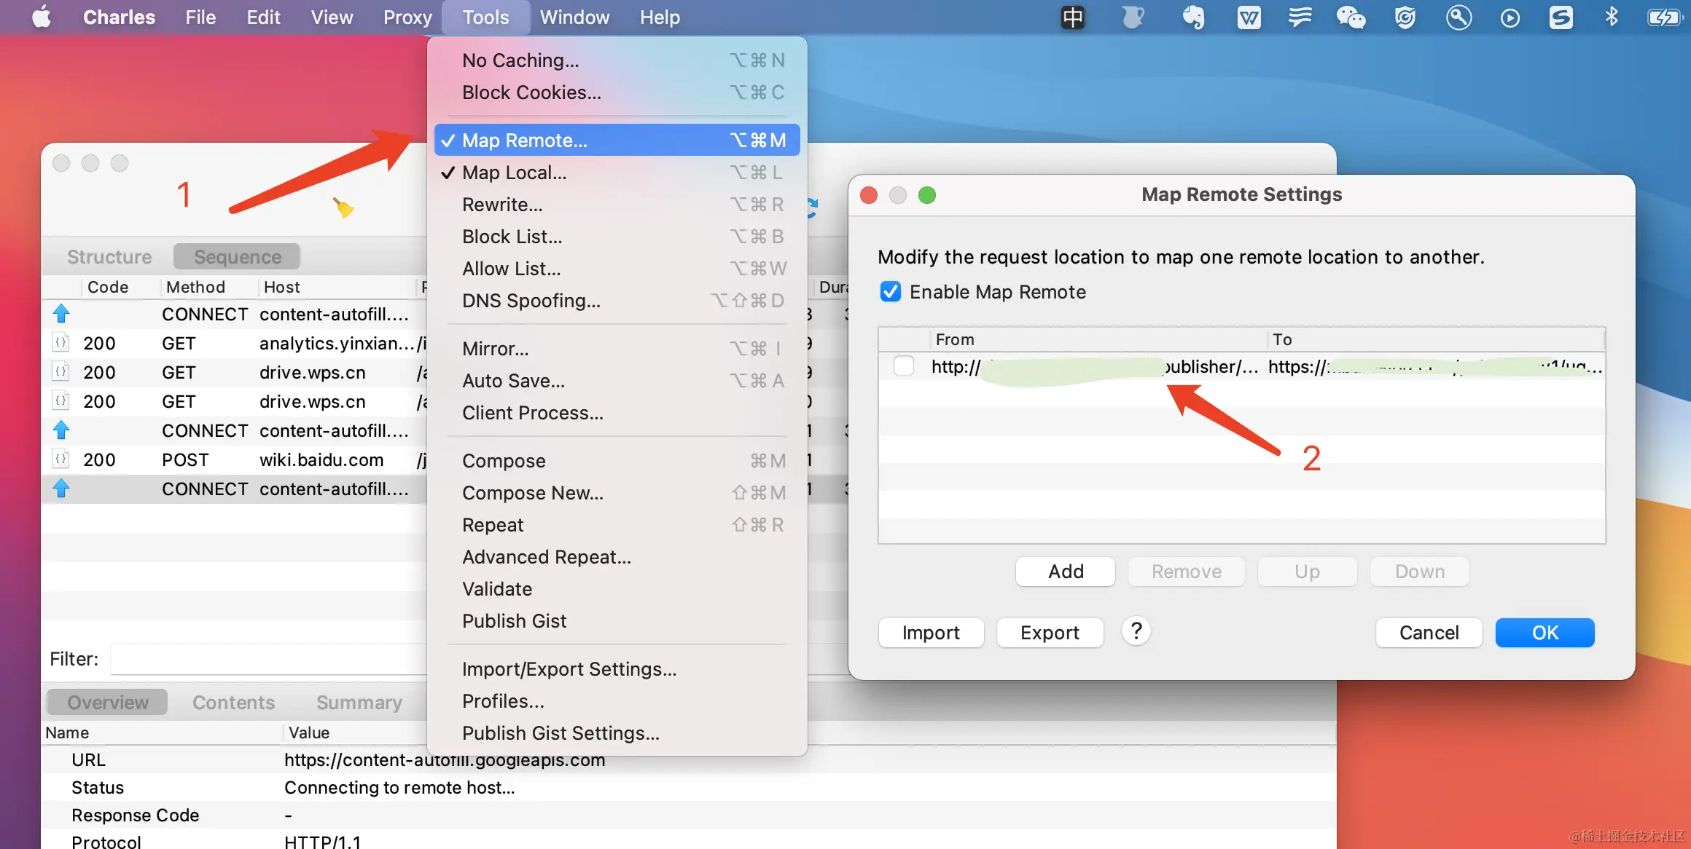1691x849 pixels.
Task: Click the Evernote elephant menu bar icon
Action: click(x=1193, y=17)
